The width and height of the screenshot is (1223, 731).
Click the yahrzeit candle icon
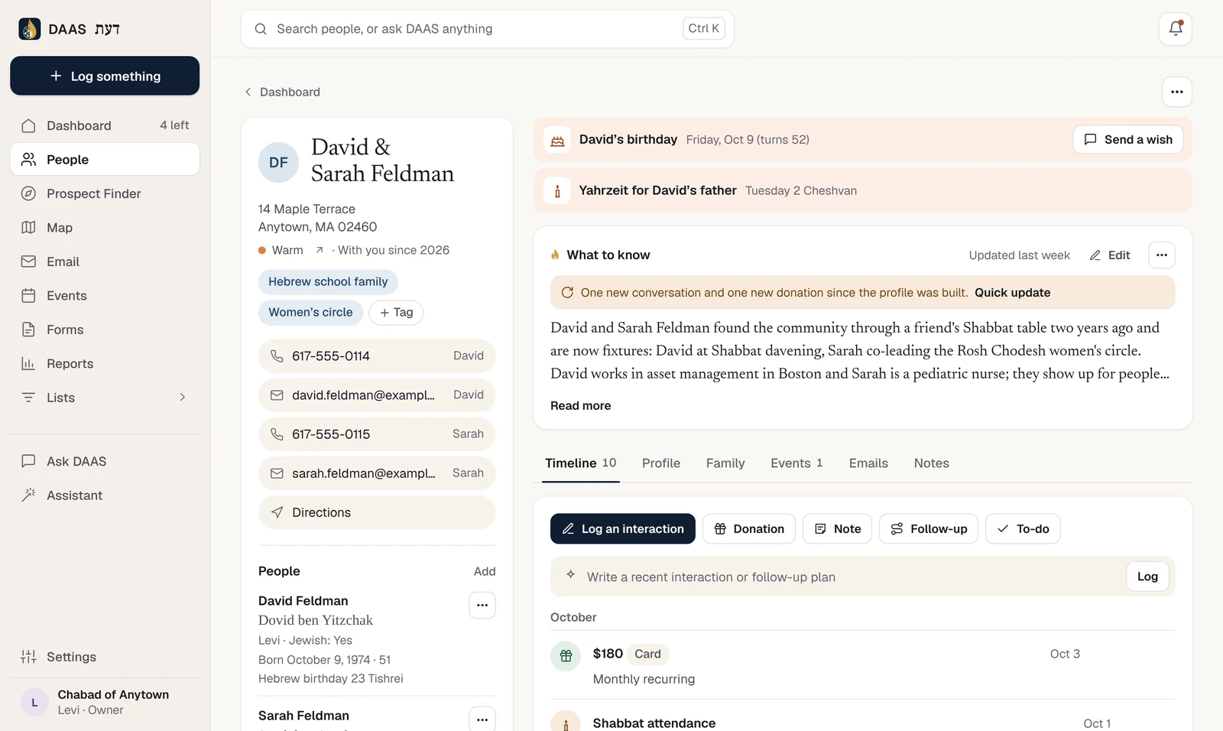(557, 191)
